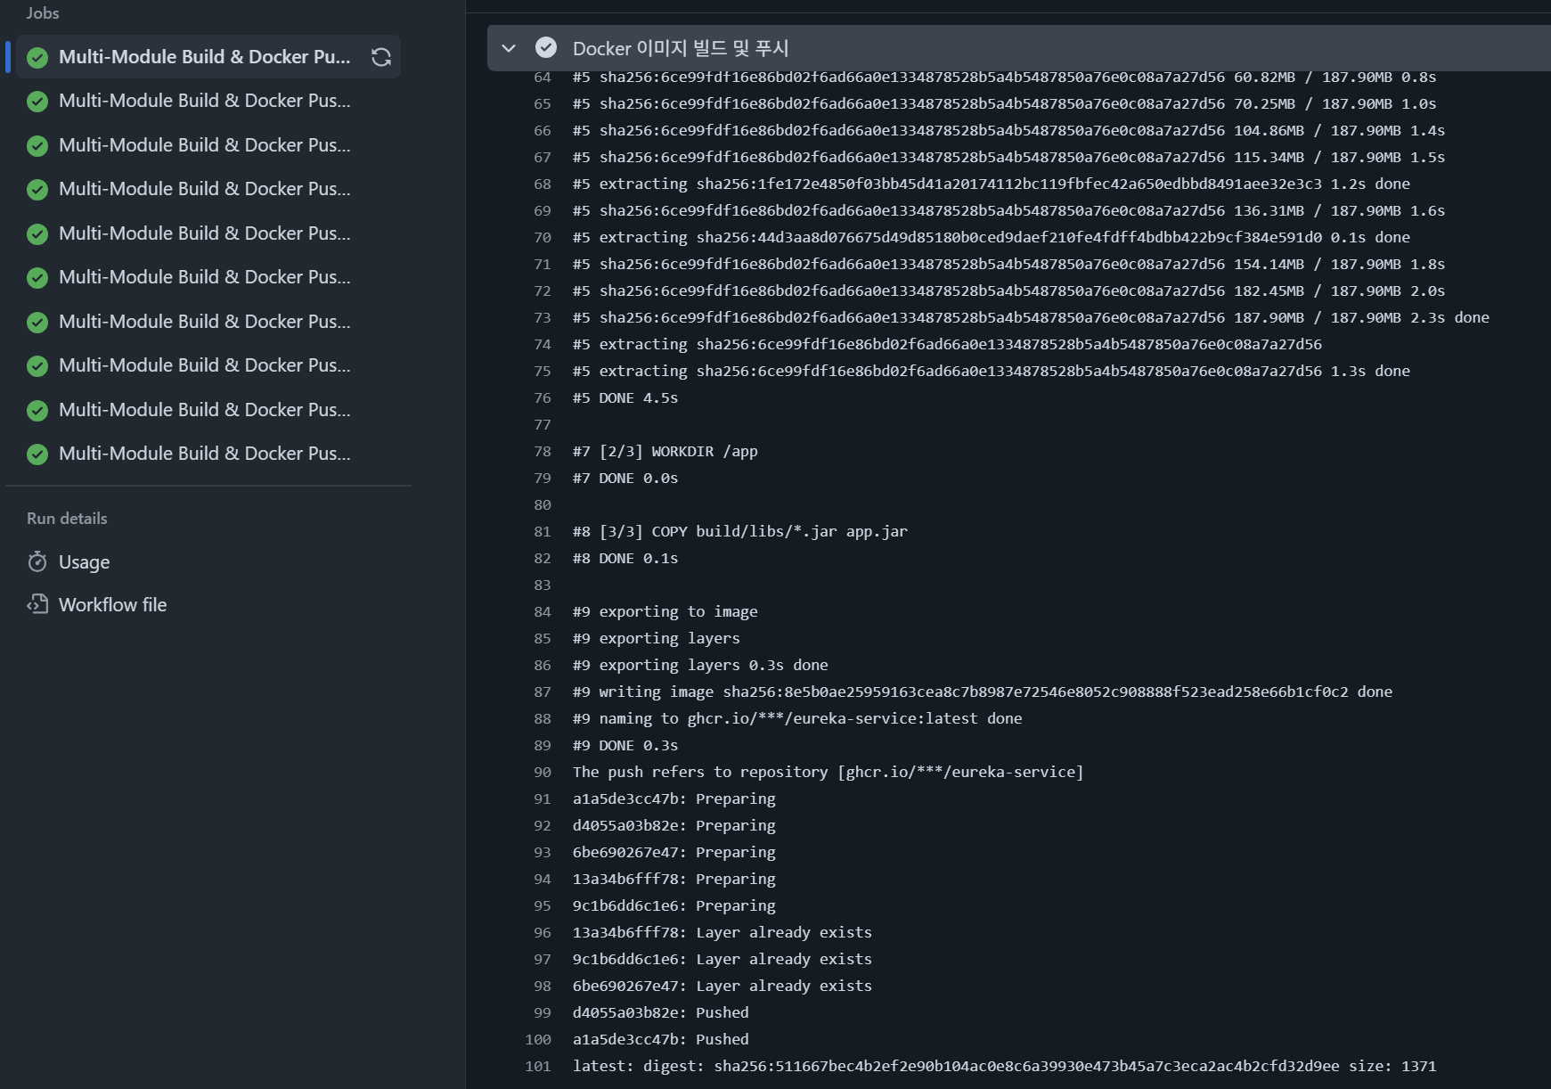
Task: Select log line showing 104.86MB / 187.90MB 1.4s
Action: [x=1009, y=131]
